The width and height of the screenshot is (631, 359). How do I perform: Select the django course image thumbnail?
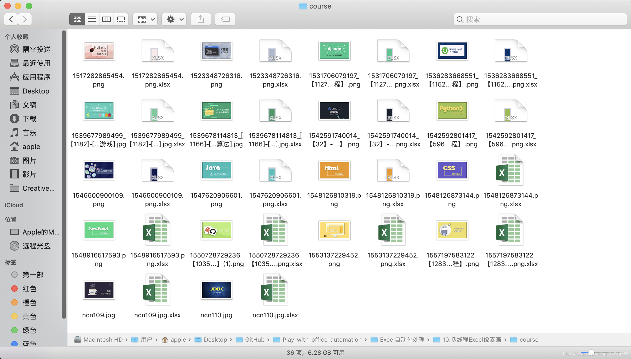click(334, 50)
